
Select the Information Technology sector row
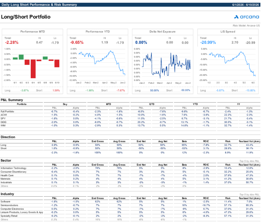[130, 168]
